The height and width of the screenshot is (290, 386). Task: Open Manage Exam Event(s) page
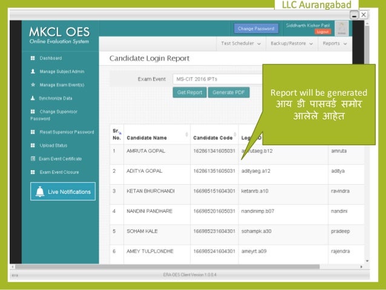pyautogui.click(x=62, y=85)
